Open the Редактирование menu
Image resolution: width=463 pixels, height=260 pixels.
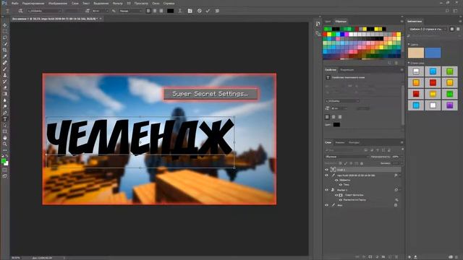coord(33,3)
